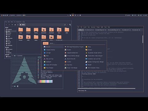The image size is (148, 111).
Task: Select Recent in the file manager sidebar
Action: 8,35
